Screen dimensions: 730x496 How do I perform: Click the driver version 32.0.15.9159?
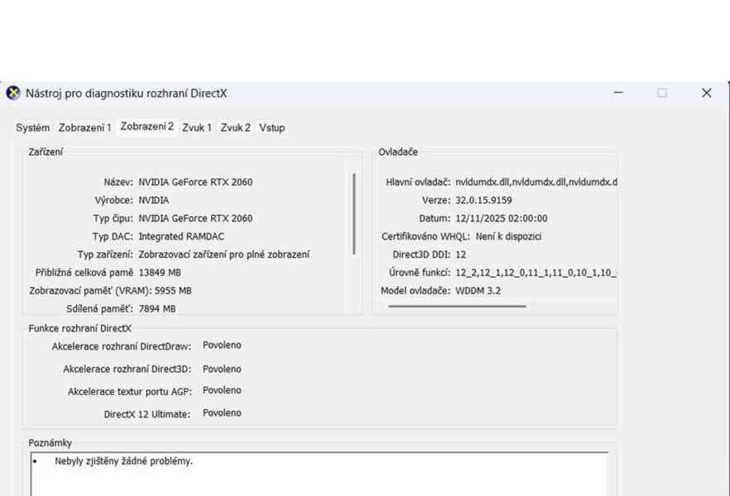coord(483,200)
